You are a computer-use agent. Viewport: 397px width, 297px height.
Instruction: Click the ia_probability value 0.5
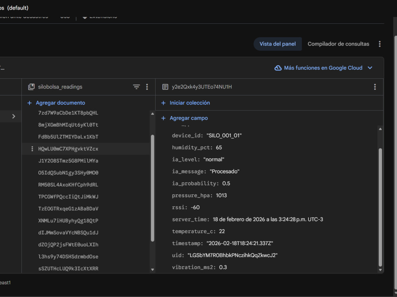point(226,184)
